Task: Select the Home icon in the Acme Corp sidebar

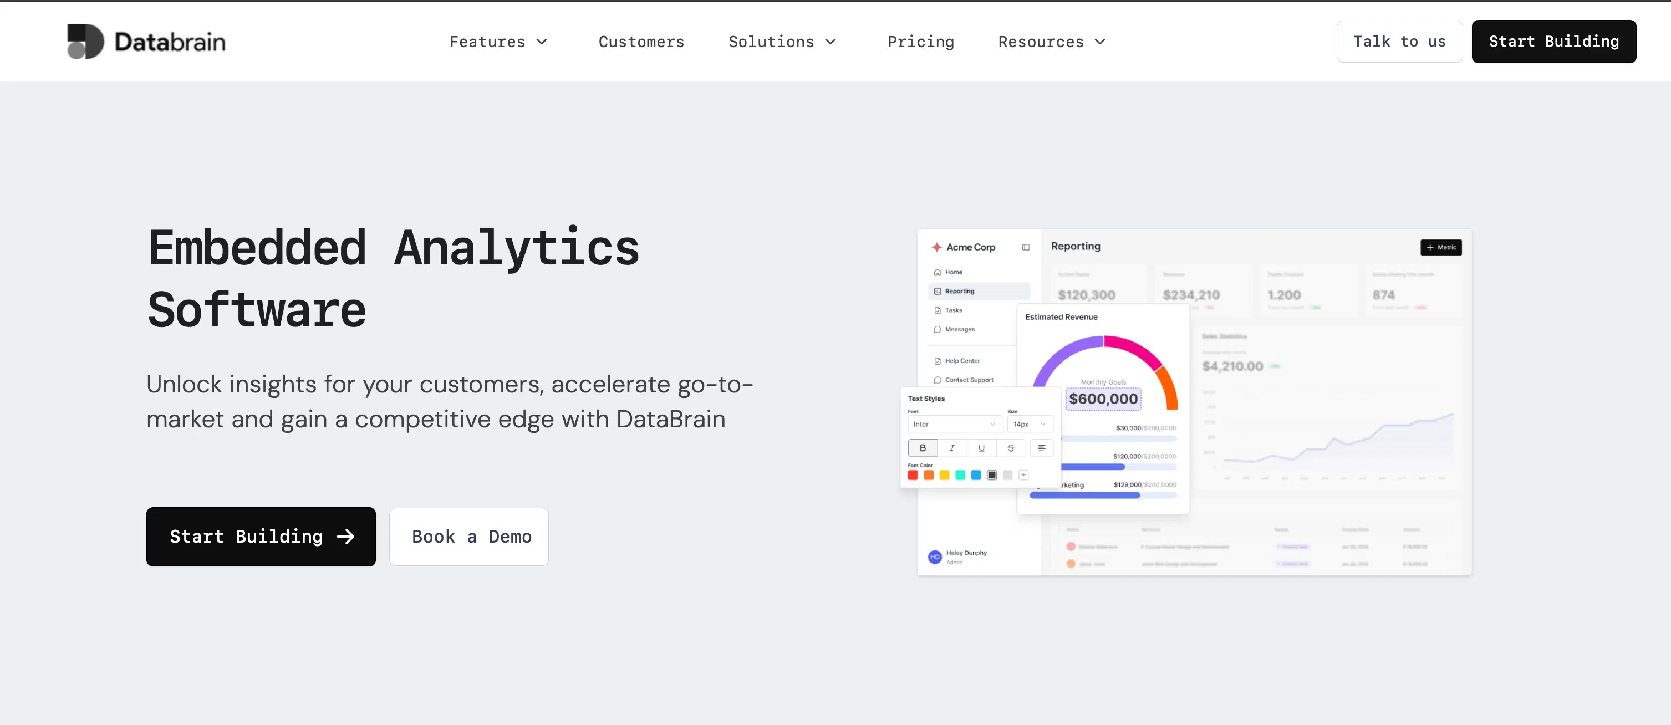Action: 938,272
